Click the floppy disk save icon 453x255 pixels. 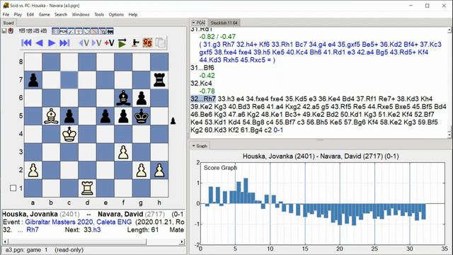coord(4,30)
